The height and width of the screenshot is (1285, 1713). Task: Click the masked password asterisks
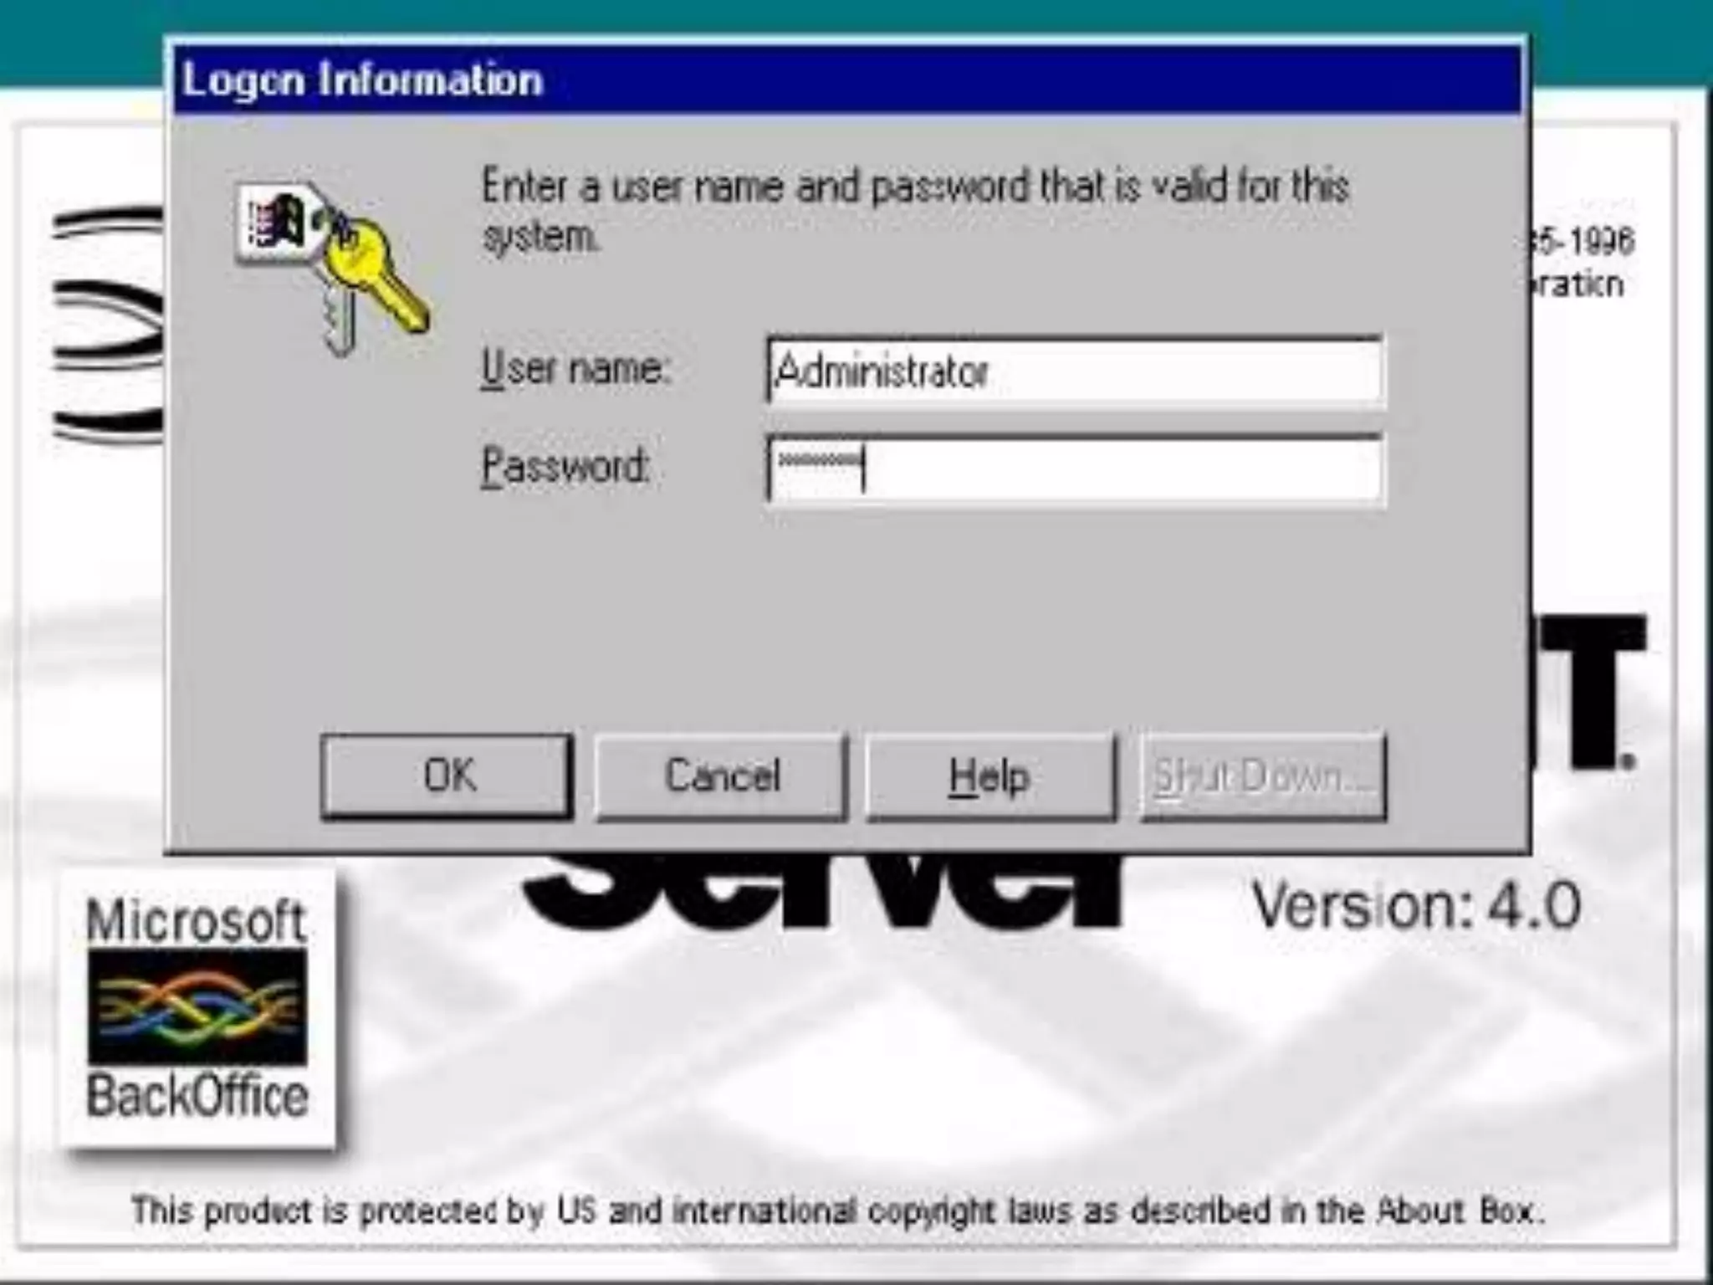click(x=818, y=460)
